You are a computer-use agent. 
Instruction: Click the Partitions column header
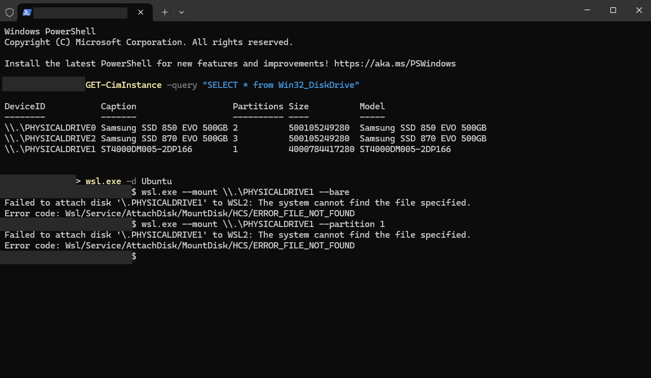point(258,106)
